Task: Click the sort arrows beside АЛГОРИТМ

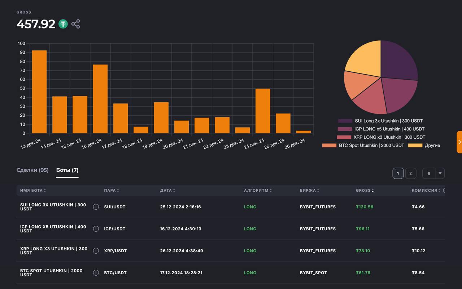Action: click(271, 191)
